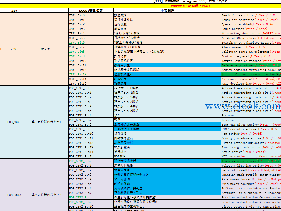Select the ZSW1_Bit15 cell
281x211 pixels.
point(91,83)
